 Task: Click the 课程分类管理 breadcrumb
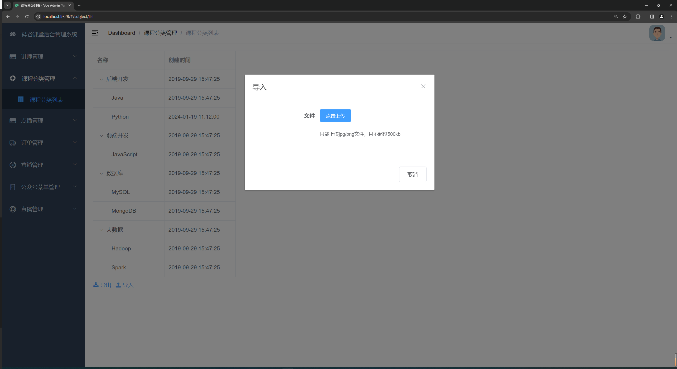pyautogui.click(x=160, y=33)
